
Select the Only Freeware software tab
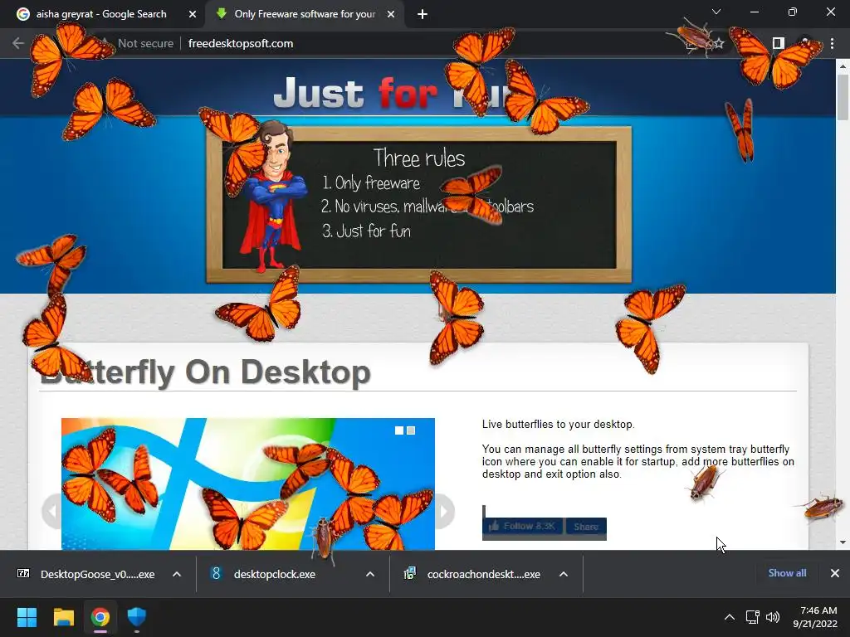click(x=305, y=14)
